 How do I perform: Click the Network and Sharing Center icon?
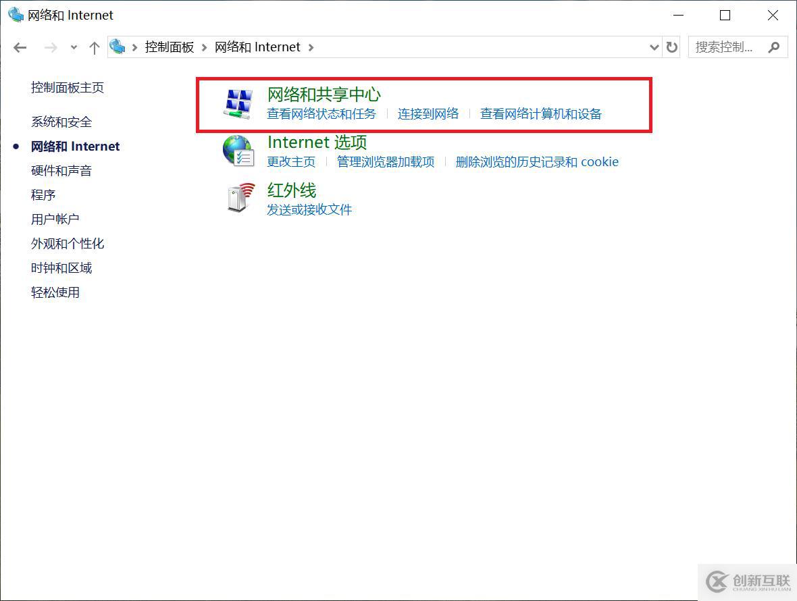tap(238, 103)
